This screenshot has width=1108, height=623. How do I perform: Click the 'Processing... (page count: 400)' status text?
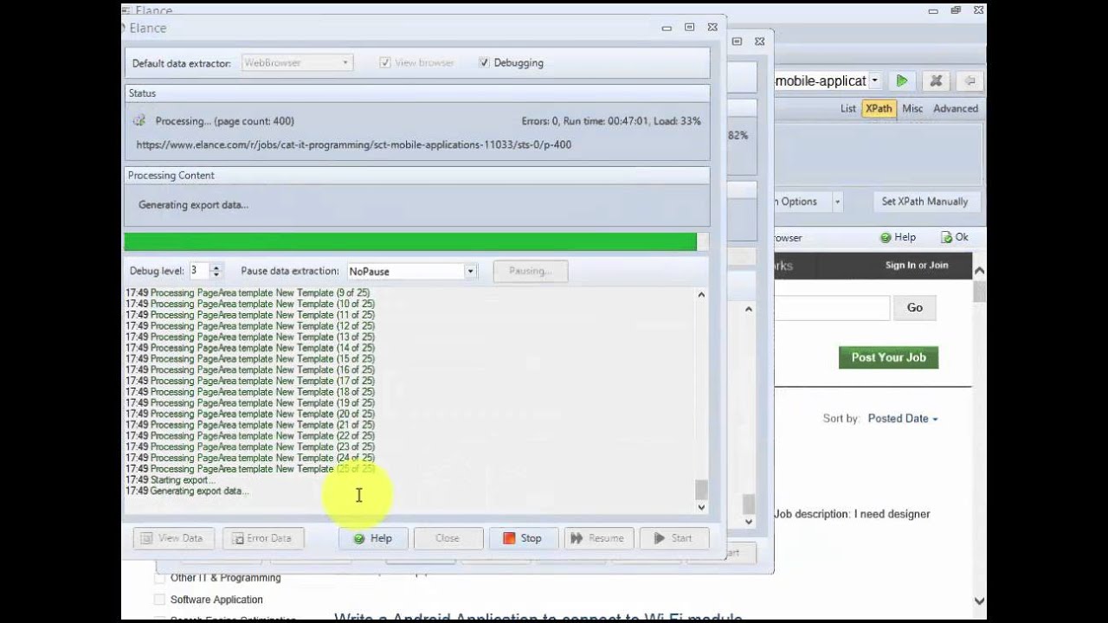[x=225, y=121]
